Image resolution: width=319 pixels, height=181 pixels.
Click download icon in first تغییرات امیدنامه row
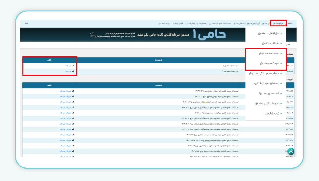[x=73, y=91]
